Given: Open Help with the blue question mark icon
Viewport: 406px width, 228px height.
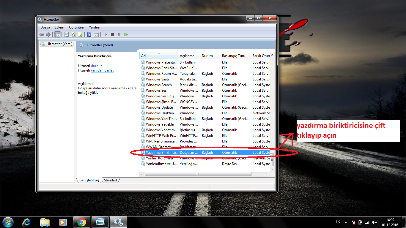Looking at the screenshot, I should pos(89,34).
